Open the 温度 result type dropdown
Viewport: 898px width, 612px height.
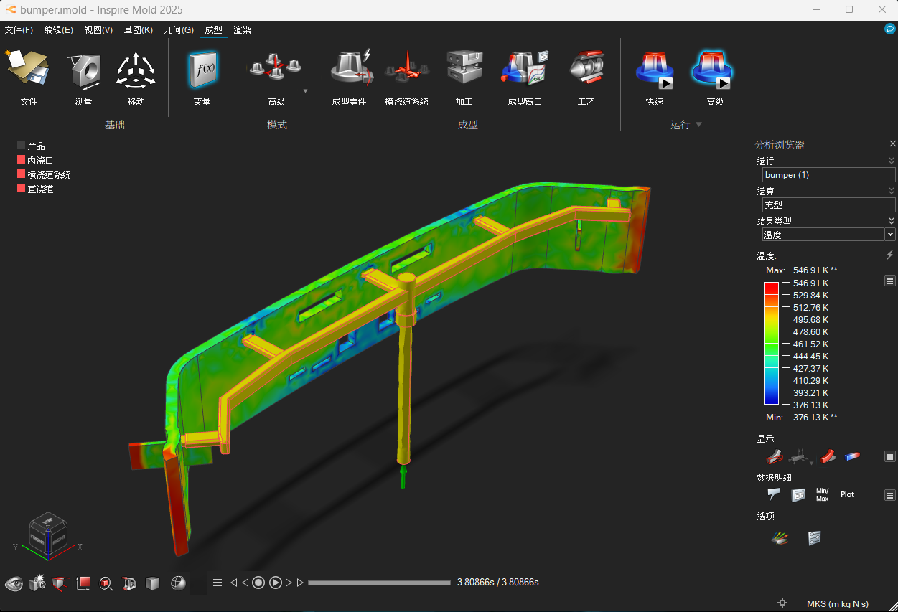829,235
